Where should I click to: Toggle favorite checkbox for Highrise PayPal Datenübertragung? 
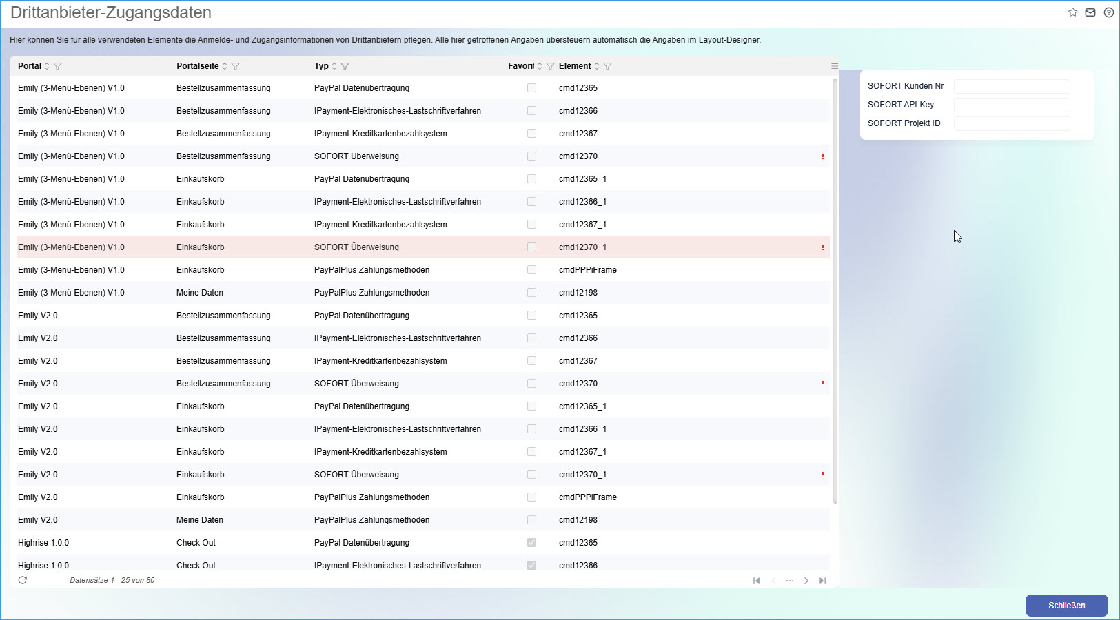[531, 543]
